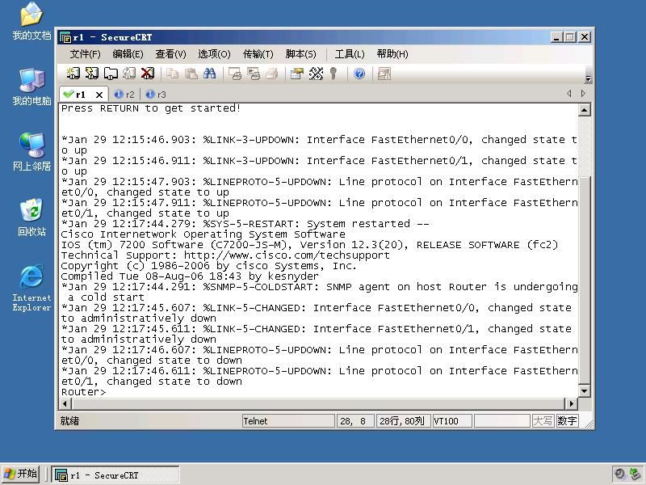Open Session Options toolbar icon

(x=296, y=74)
